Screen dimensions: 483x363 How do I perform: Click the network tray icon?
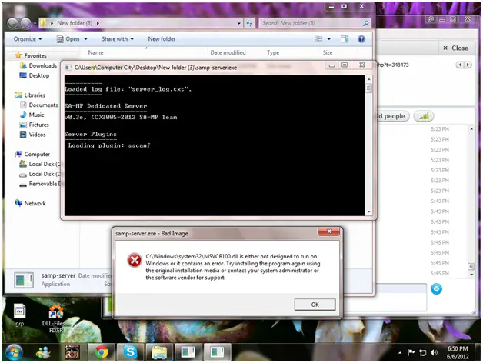423,352
